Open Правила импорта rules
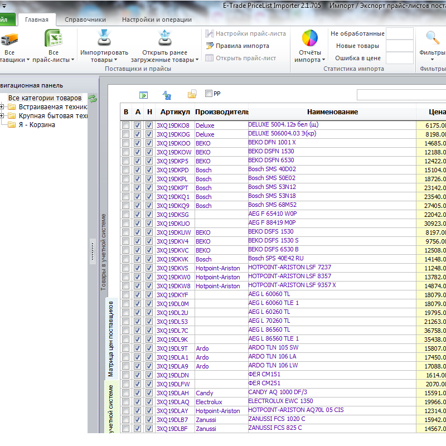The image size is (446, 446). point(237,46)
